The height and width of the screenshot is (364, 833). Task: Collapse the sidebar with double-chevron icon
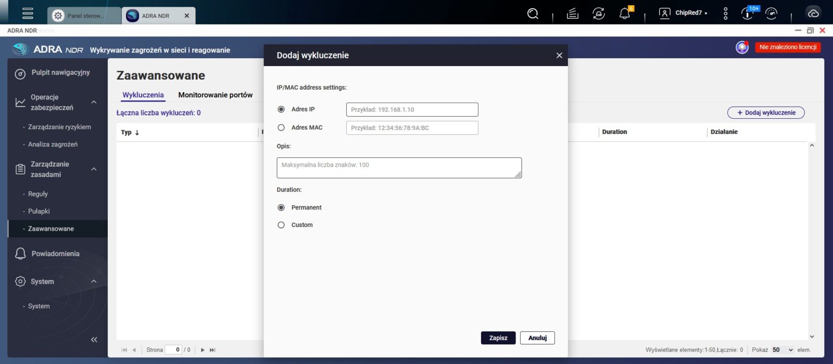pyautogui.click(x=94, y=340)
